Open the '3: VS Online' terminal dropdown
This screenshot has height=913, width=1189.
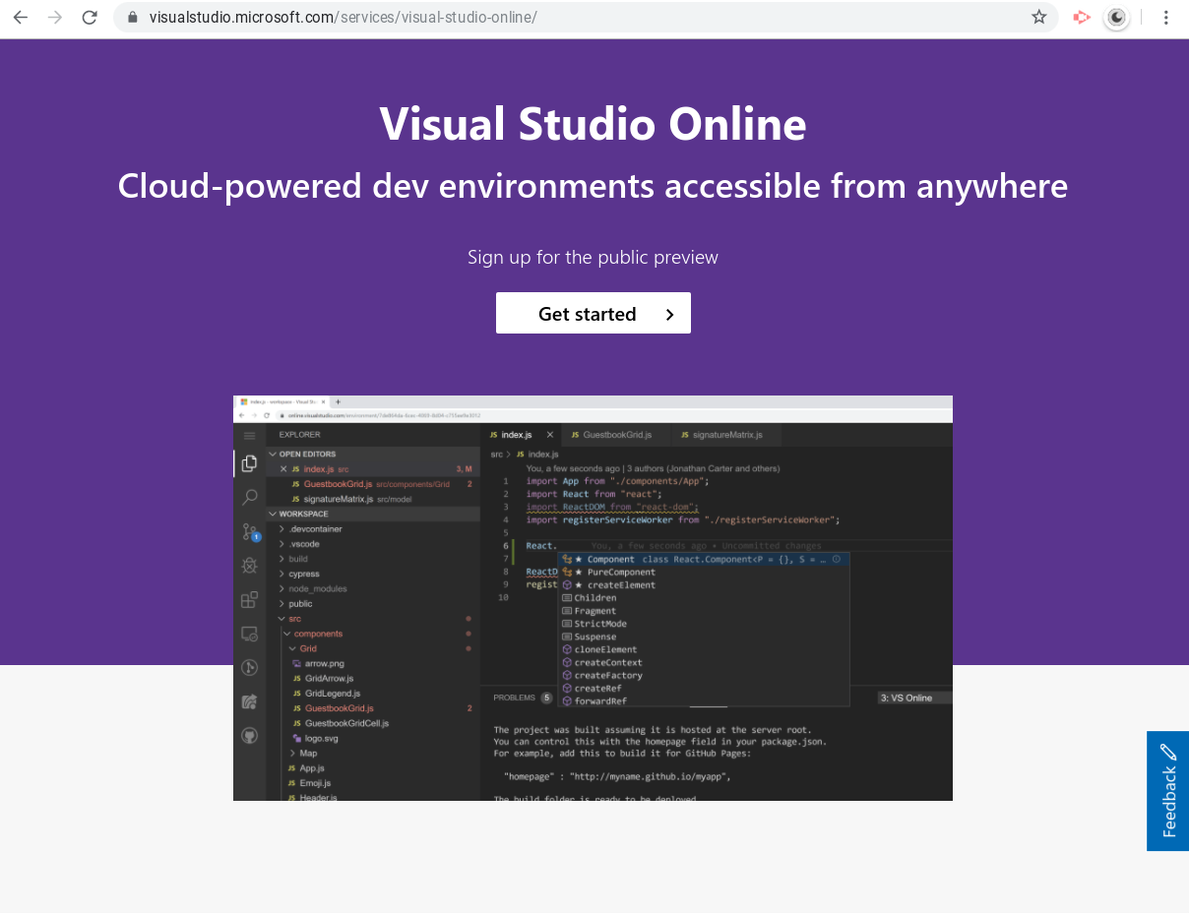click(x=913, y=698)
